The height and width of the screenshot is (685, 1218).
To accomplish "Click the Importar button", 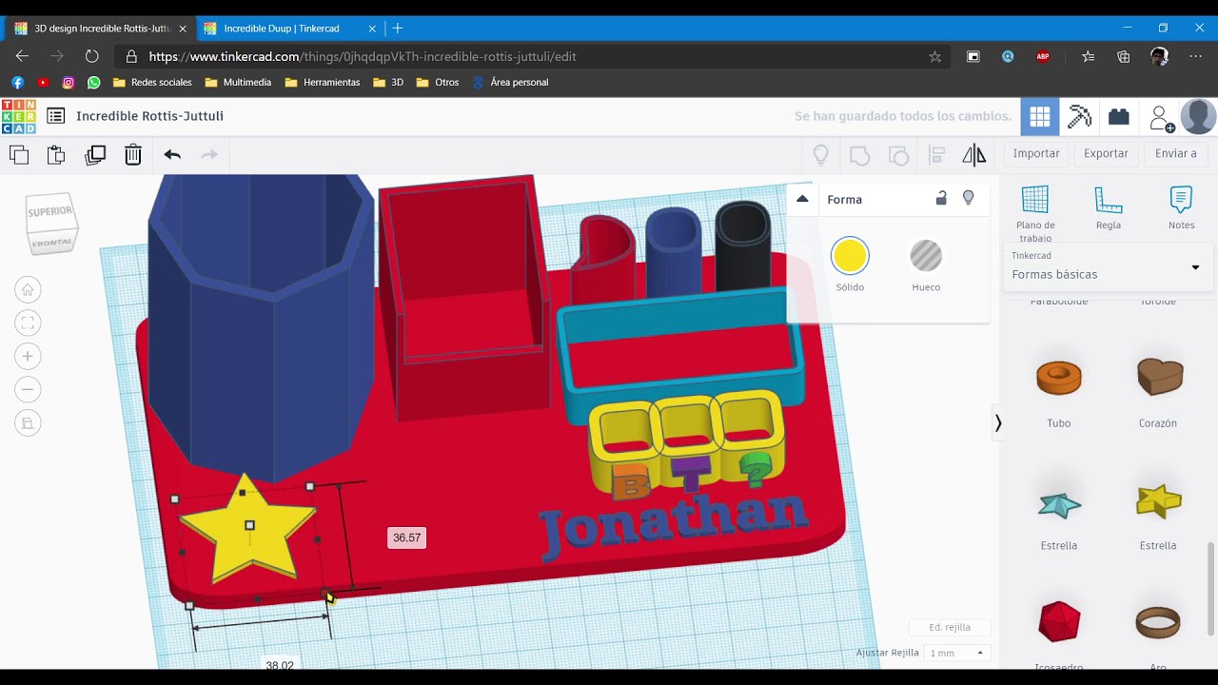I will pos(1036,153).
